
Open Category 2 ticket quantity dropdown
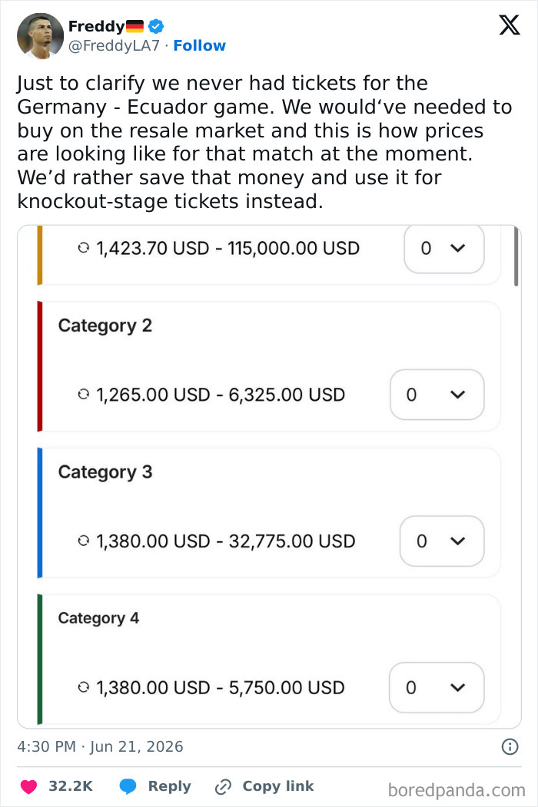[x=437, y=394]
